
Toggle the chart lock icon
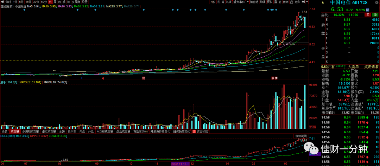pos(292,2)
